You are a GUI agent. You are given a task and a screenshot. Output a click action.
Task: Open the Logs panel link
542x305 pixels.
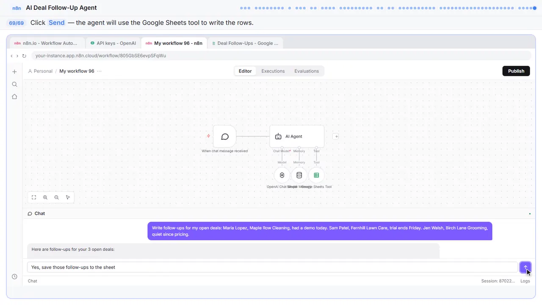tap(525, 281)
